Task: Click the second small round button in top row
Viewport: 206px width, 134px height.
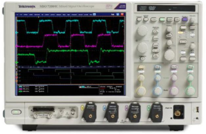Action: click(146, 19)
